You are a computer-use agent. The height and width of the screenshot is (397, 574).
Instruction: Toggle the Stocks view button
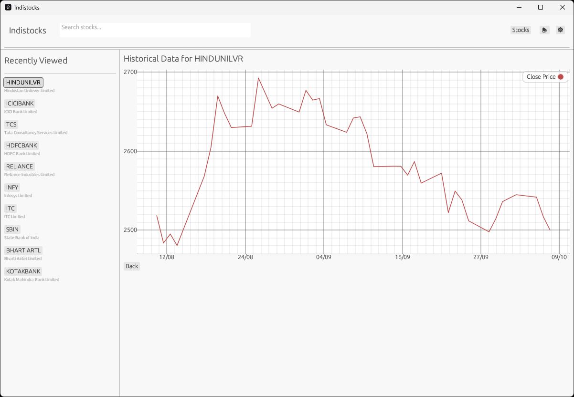pos(521,30)
